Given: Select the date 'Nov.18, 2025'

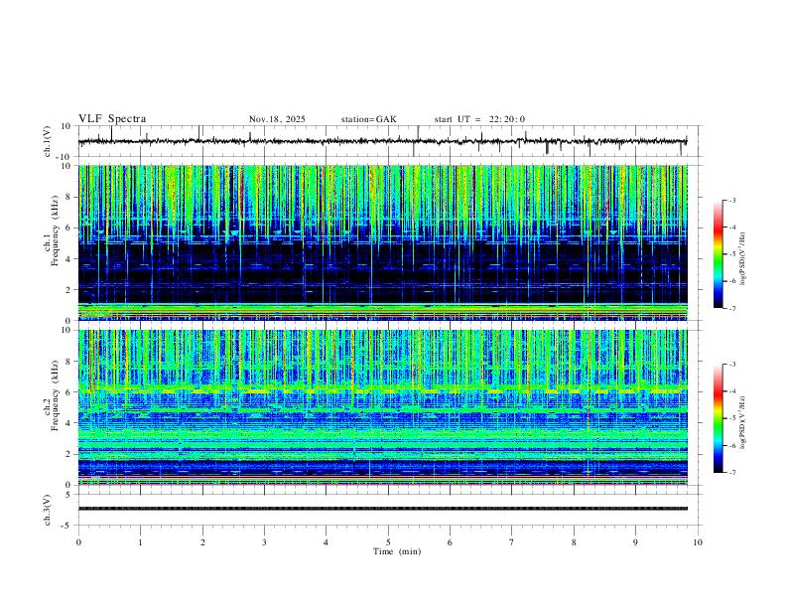Looking at the screenshot, I should point(277,119).
